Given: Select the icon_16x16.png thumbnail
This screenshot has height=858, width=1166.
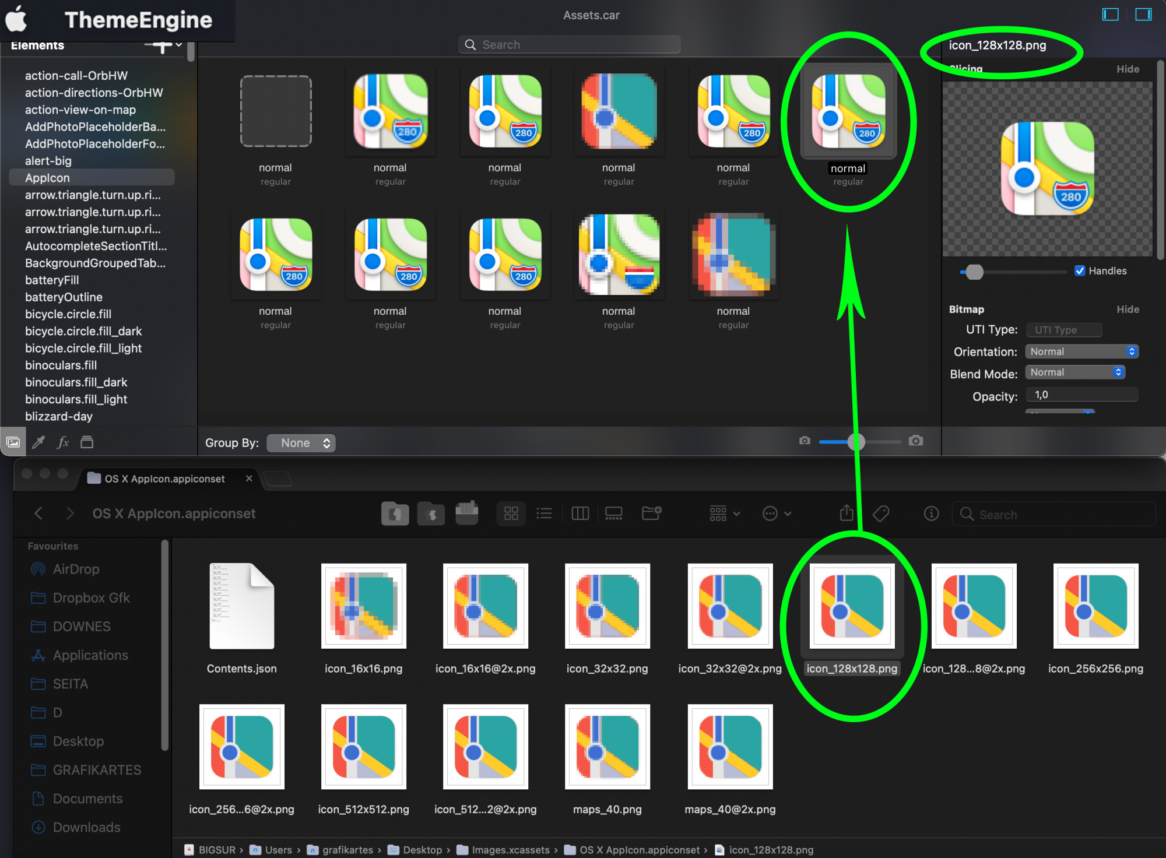Looking at the screenshot, I should coord(362,608).
